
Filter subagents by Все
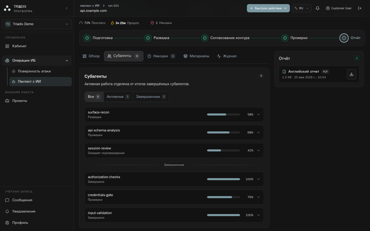(x=94, y=97)
